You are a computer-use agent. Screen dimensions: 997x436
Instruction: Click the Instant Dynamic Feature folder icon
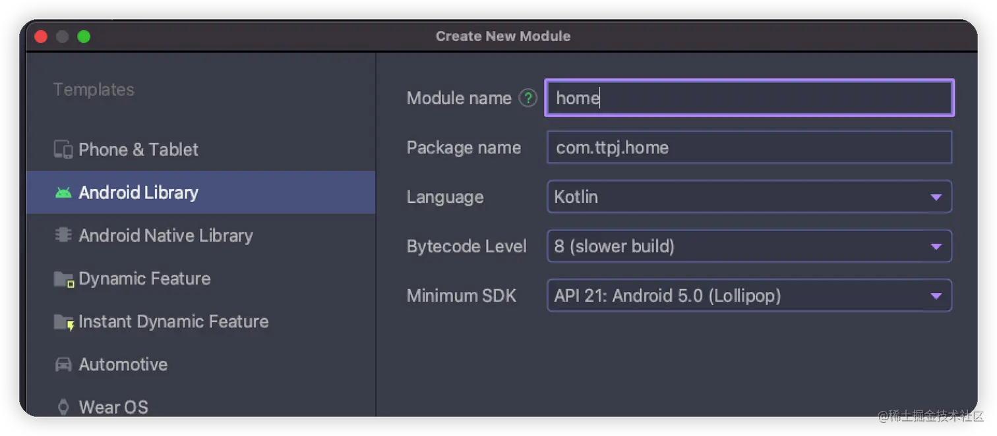(64, 322)
